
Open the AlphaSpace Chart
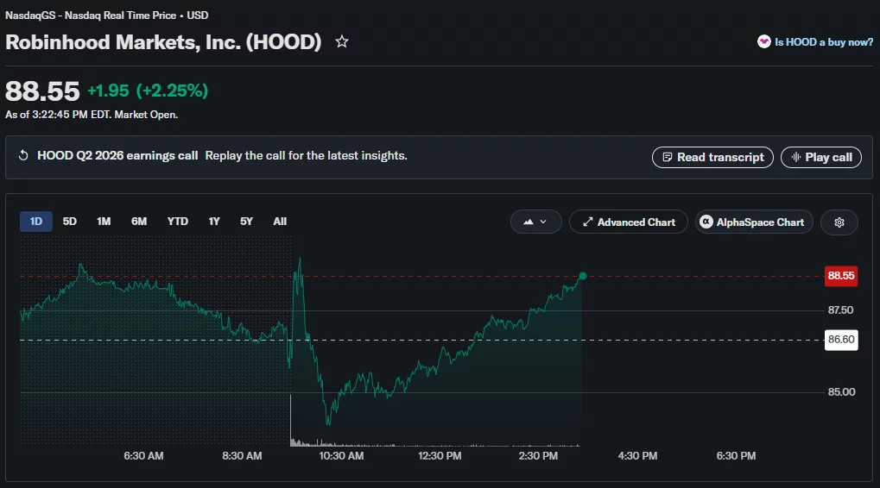[754, 222]
